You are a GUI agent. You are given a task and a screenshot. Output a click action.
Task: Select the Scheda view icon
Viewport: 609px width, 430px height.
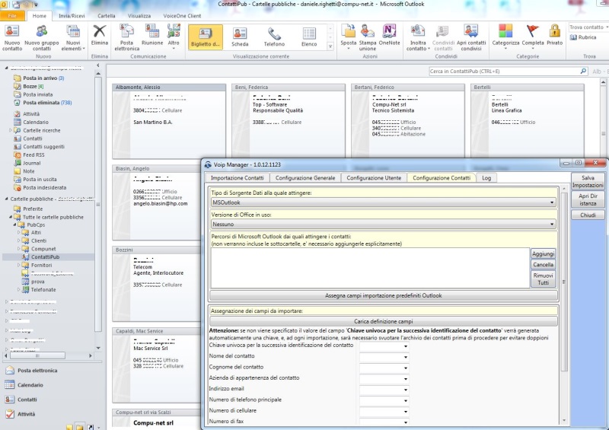click(240, 33)
